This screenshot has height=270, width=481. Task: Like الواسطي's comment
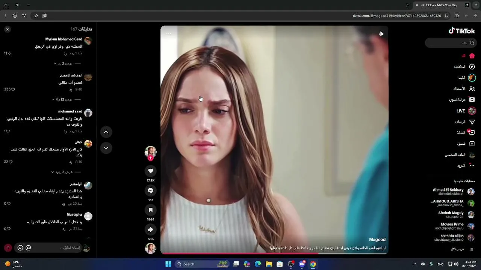(x=9, y=204)
